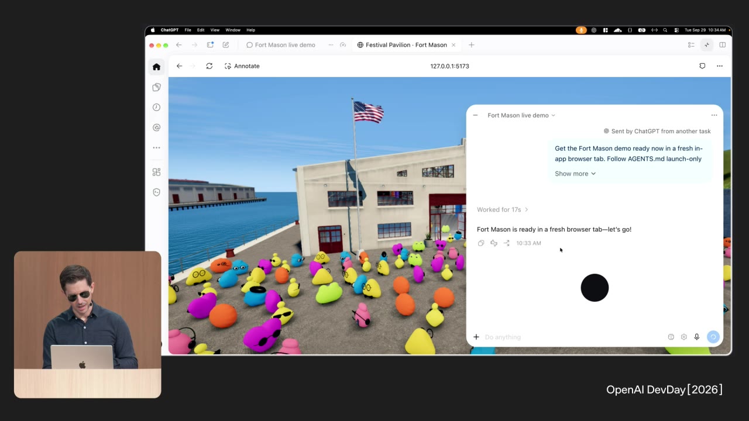Click the blue circular send button
This screenshot has width=749, height=421.
(x=713, y=337)
